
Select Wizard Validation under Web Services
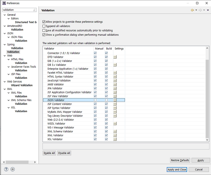[22, 85]
